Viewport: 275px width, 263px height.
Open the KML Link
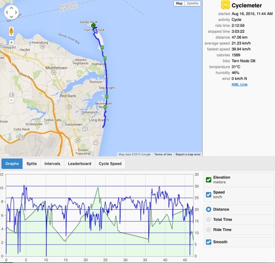coord(240,85)
